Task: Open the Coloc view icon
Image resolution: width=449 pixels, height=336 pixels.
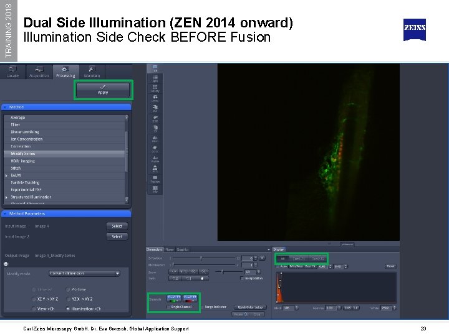Action: [x=155, y=149]
